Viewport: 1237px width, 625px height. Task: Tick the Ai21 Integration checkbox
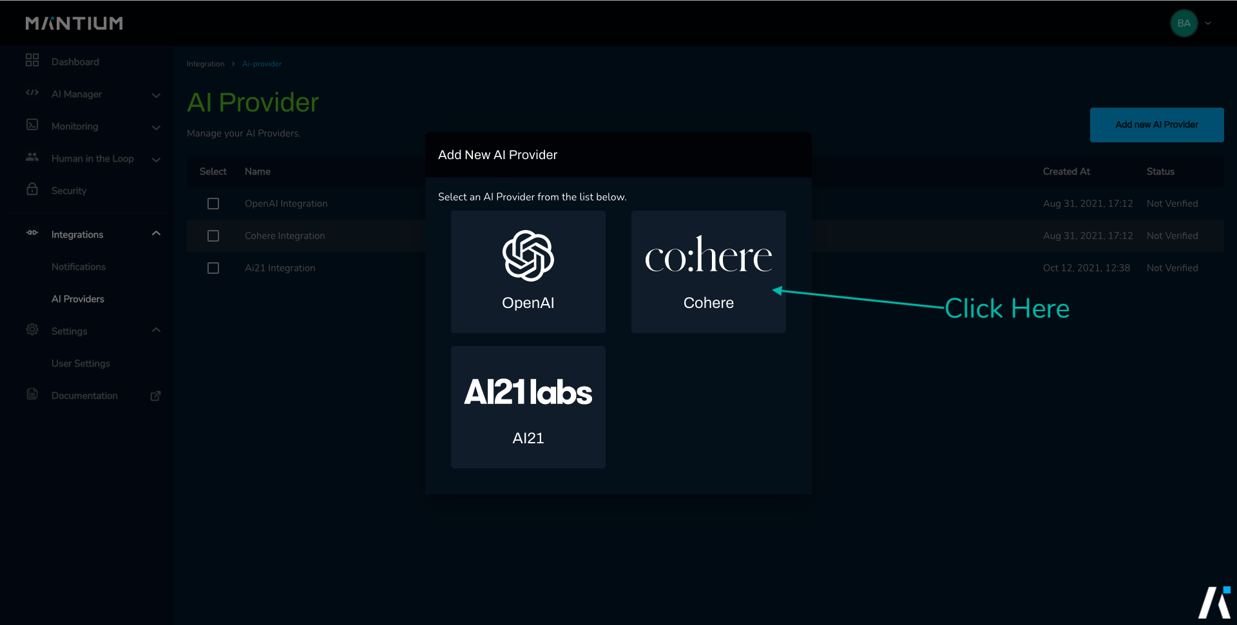click(213, 268)
